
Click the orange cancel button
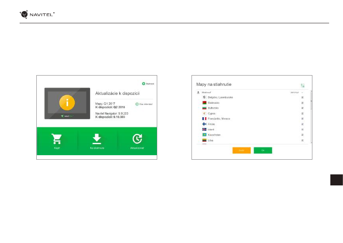[241, 150]
